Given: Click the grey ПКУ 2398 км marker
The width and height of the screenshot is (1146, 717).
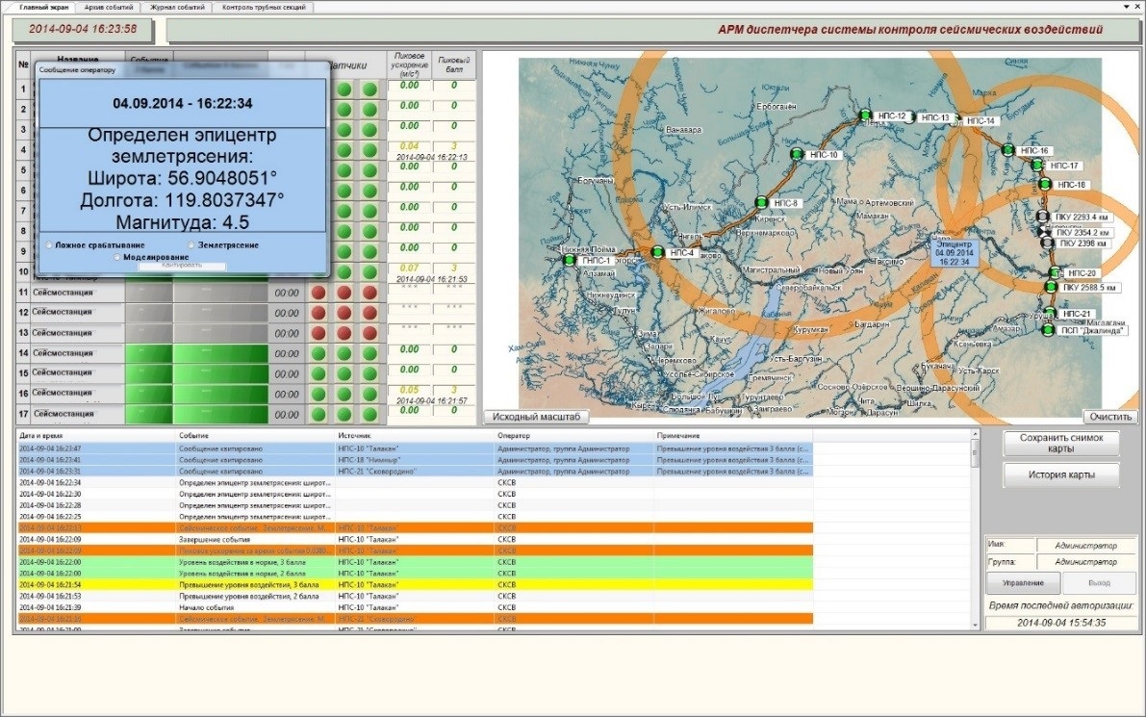Looking at the screenshot, I should click(x=1047, y=243).
